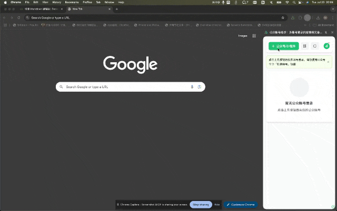Open the Bookmarks menu
Screen dimensions: 337x211
(72, 2)
